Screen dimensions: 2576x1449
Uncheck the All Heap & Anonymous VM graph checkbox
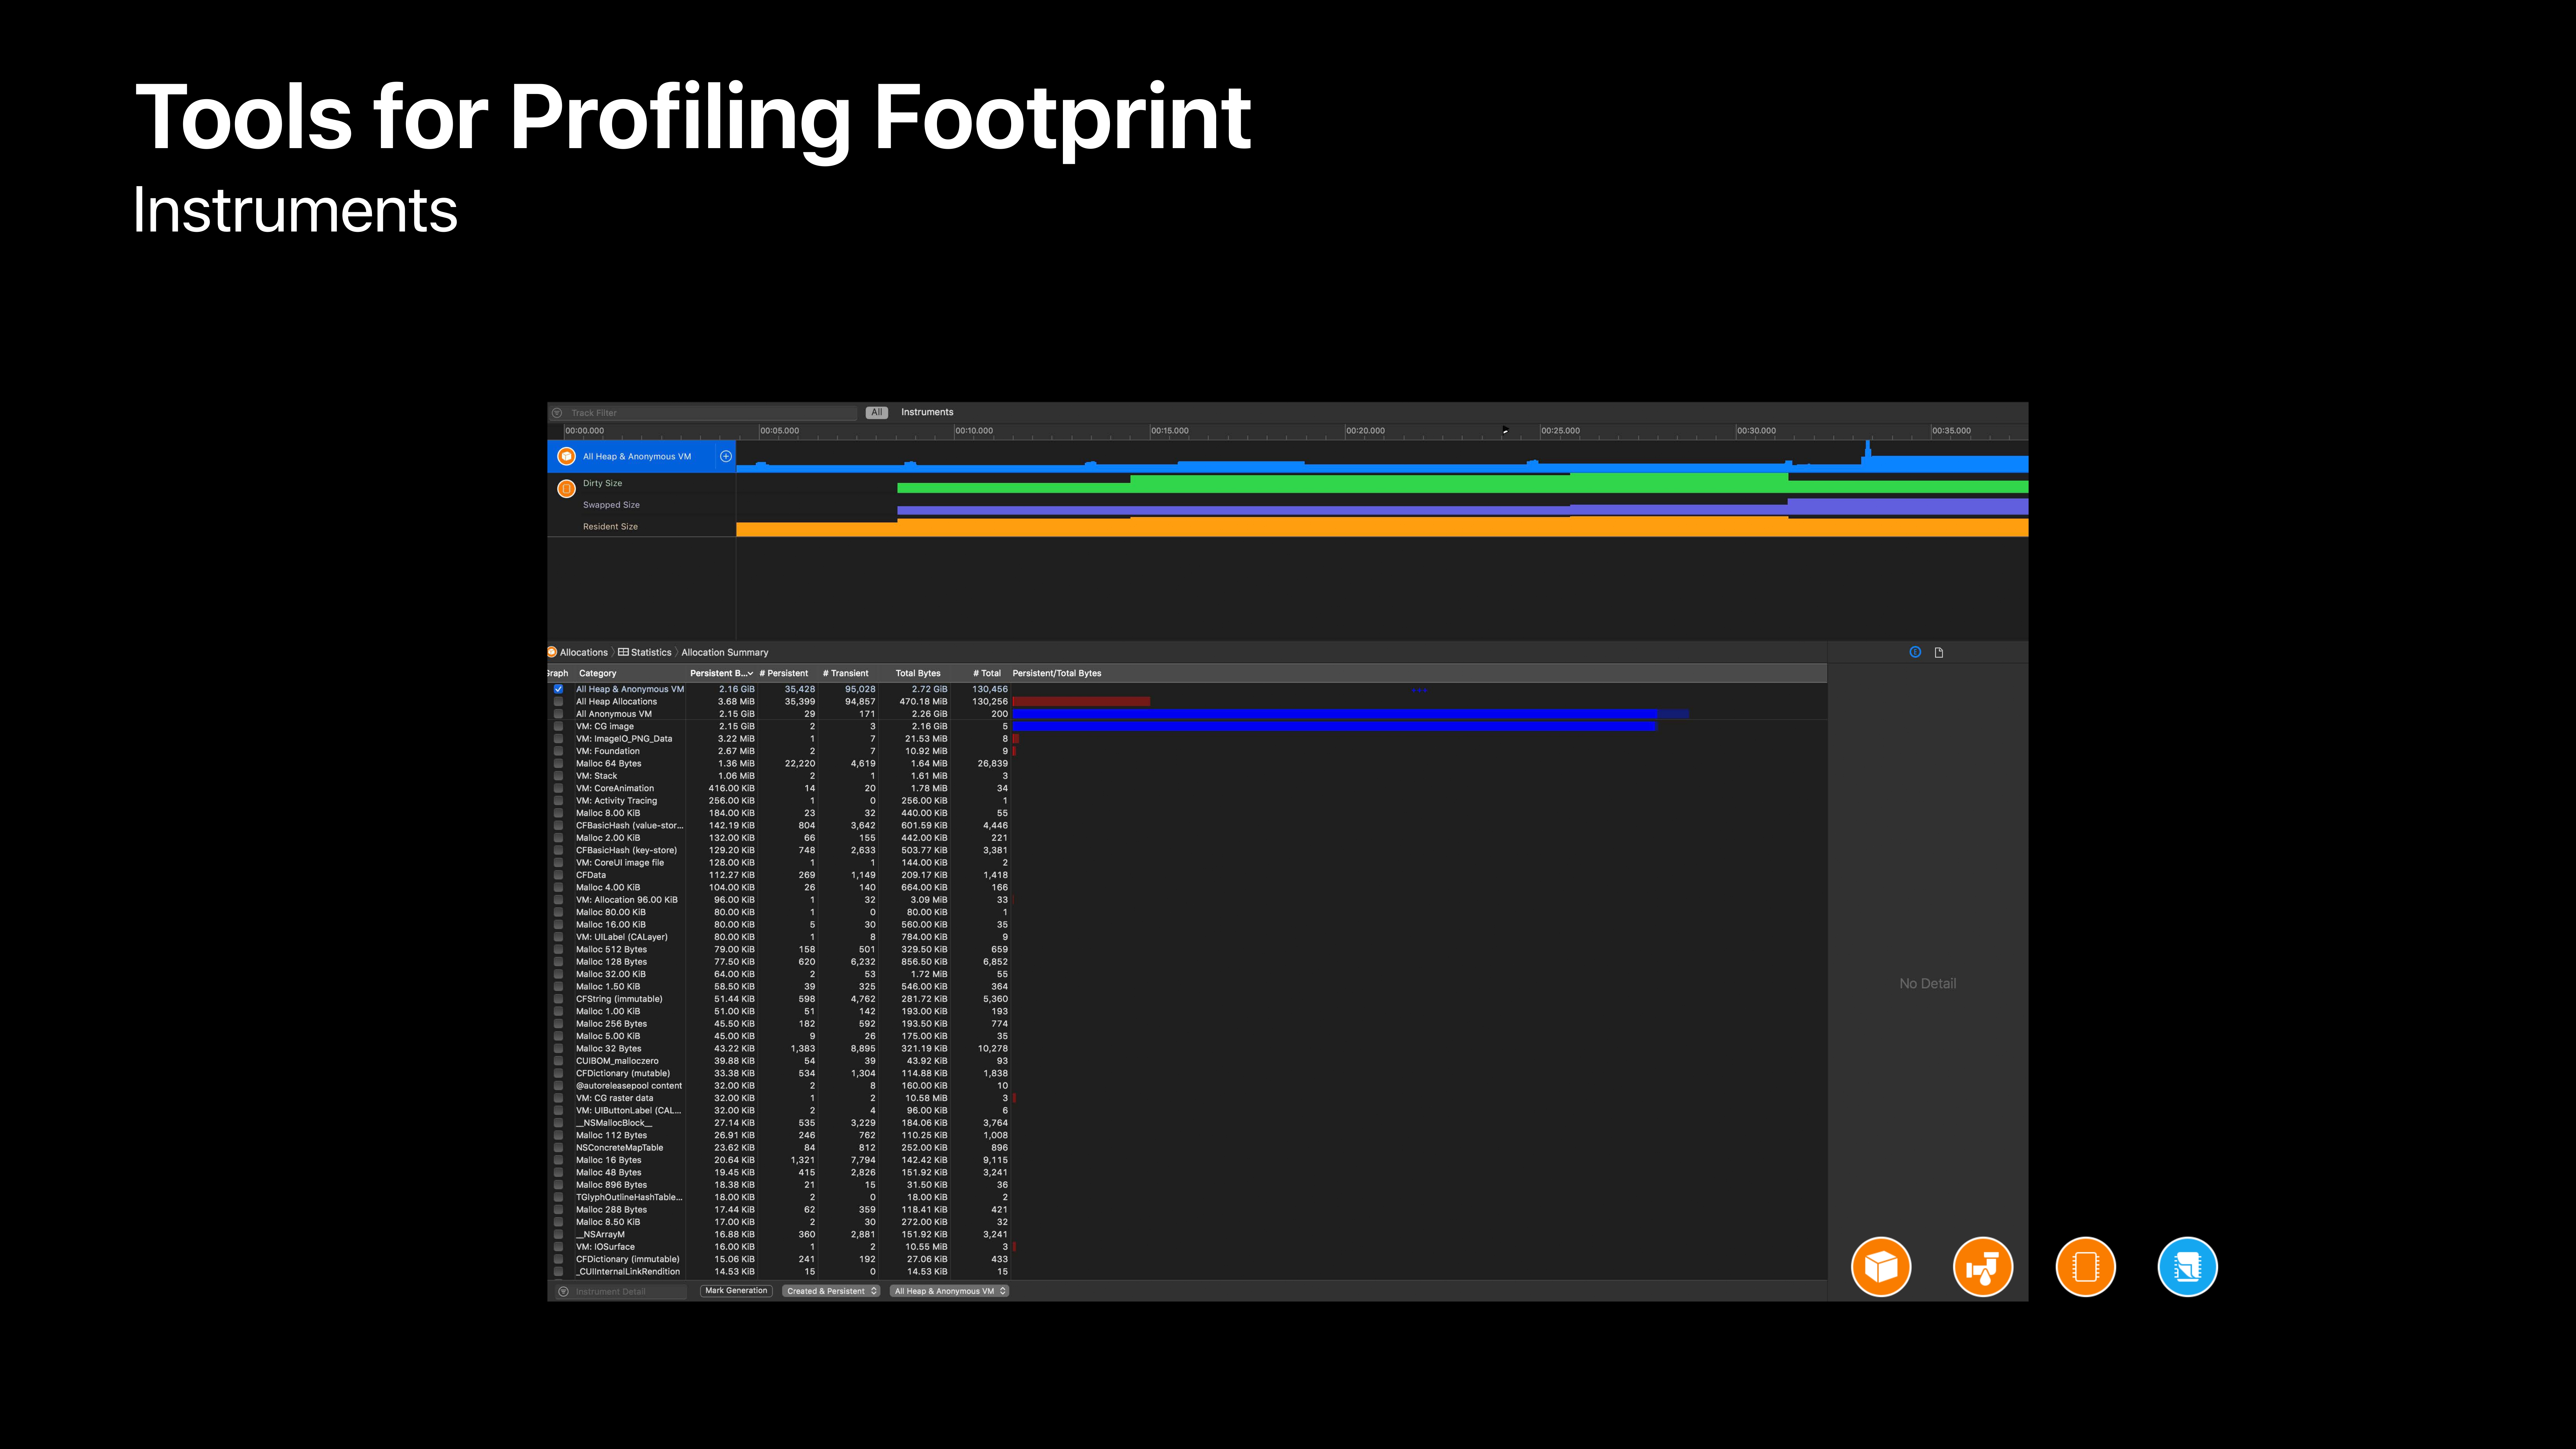click(x=558, y=689)
